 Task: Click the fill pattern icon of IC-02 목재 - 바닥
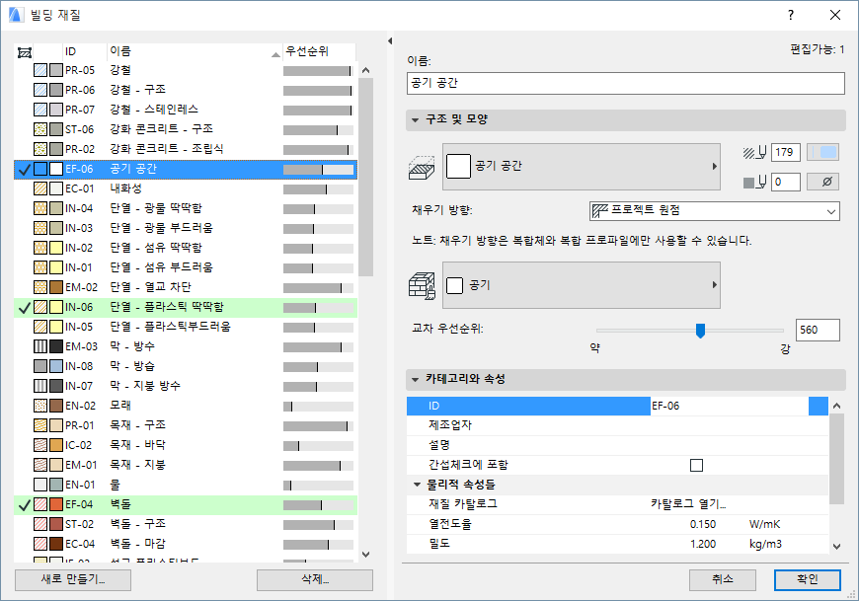click(40, 445)
